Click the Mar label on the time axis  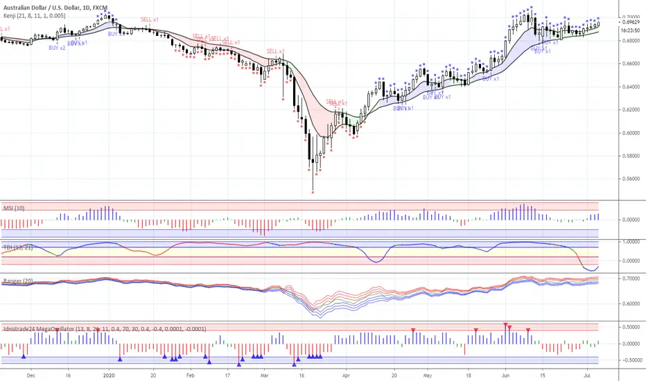[265, 375]
